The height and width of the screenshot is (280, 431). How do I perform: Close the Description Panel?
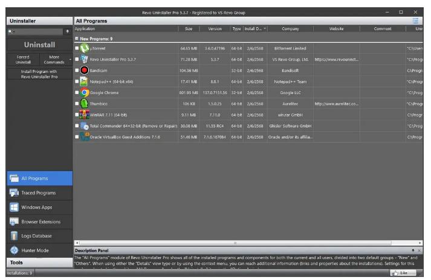tap(419, 250)
